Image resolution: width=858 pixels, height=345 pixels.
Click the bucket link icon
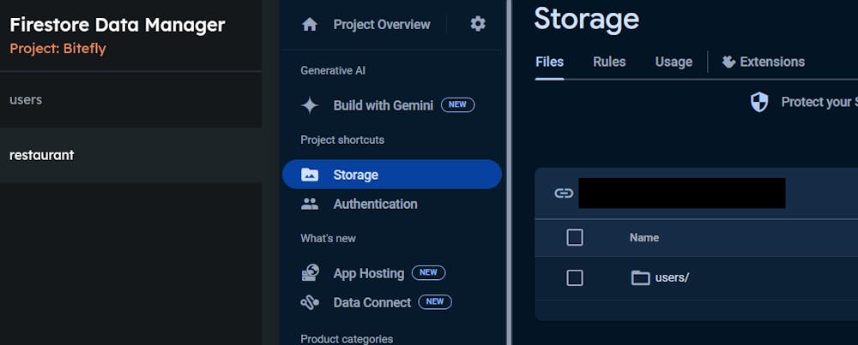564,193
